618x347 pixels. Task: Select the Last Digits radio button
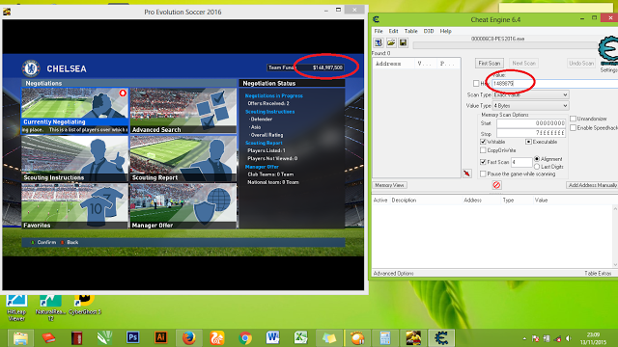tap(537, 167)
